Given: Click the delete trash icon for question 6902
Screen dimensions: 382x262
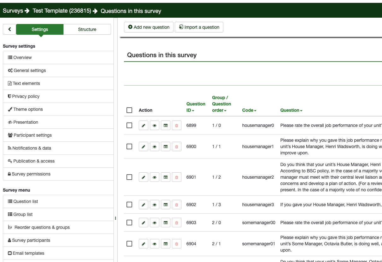Looking at the screenshot, I should [177, 205].
